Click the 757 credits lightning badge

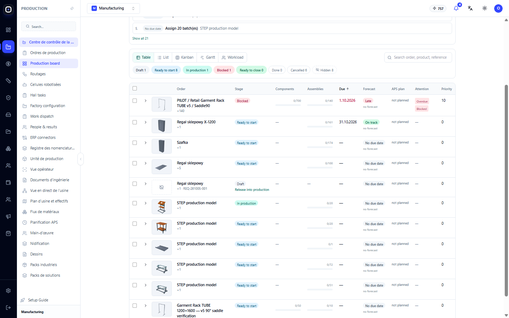pos(438,8)
